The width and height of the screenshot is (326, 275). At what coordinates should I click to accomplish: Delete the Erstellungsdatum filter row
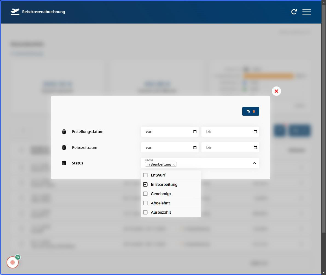[x=64, y=132]
